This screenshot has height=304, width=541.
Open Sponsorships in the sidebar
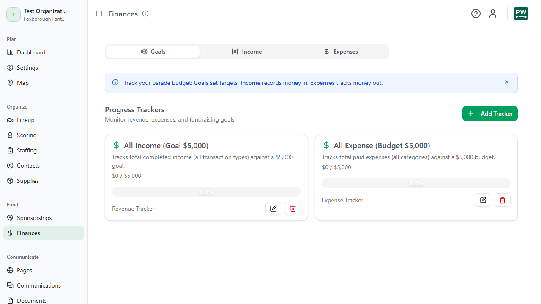click(x=44, y=218)
